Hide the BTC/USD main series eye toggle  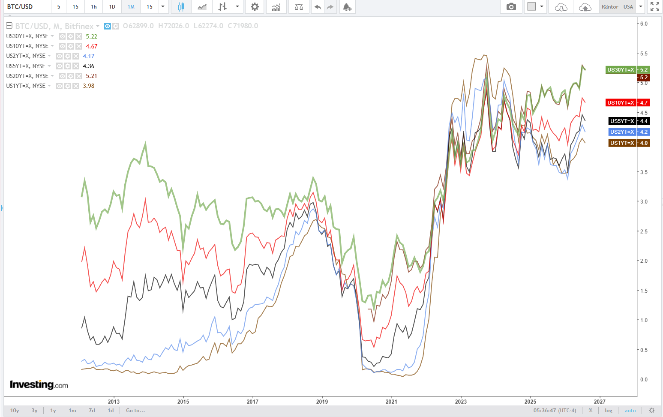108,26
